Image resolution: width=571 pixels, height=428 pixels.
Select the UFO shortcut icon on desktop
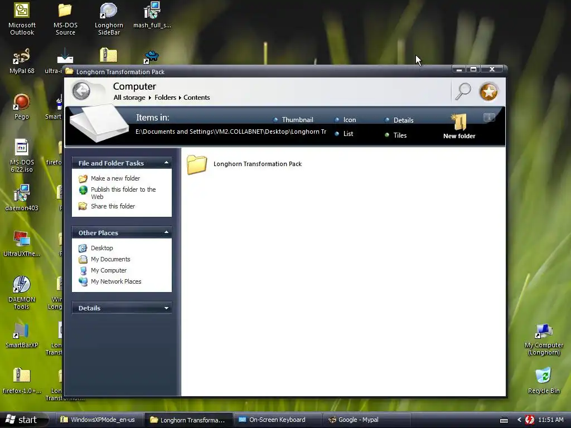click(x=151, y=57)
